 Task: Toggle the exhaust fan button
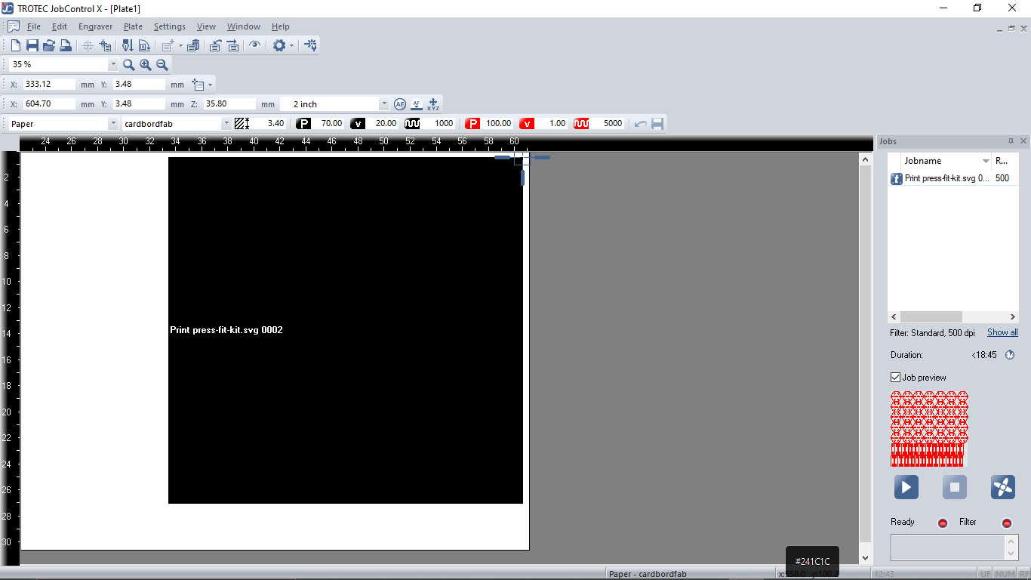coord(1003,487)
